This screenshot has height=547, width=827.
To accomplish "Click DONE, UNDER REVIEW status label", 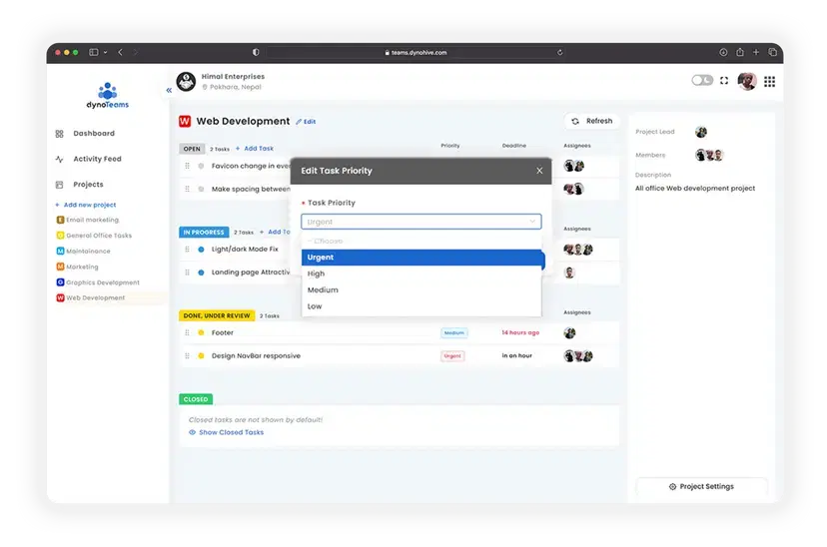I will coord(217,315).
